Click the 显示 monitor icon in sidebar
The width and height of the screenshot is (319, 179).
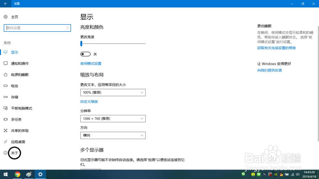(x=6, y=53)
